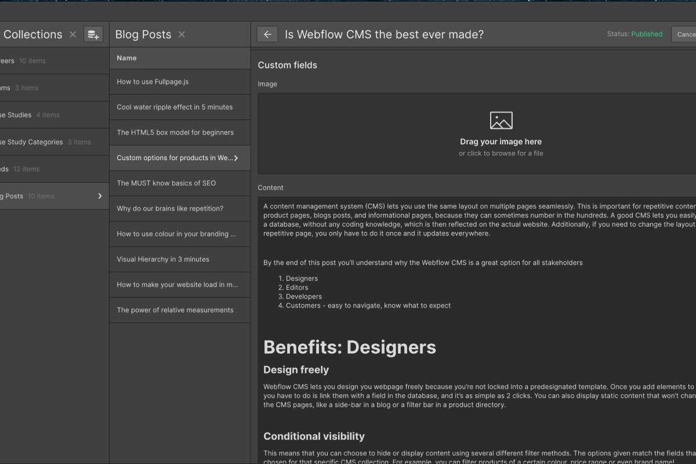696x464 pixels.
Task: Open 'Custom options for products in We...' post
Action: (180, 158)
